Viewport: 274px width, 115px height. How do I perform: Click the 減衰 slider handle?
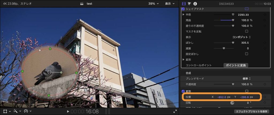click(x=224, y=48)
